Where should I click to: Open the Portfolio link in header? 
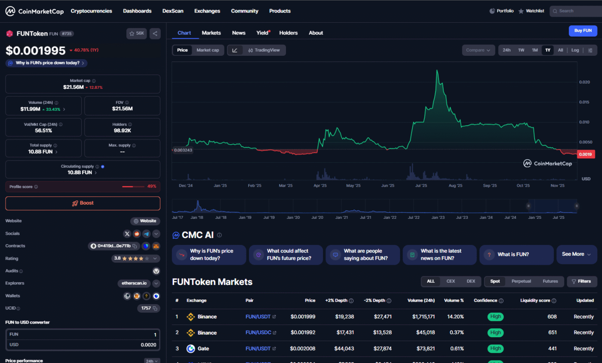point(501,11)
